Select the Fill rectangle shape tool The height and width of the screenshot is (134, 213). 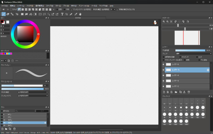coord(22,14)
